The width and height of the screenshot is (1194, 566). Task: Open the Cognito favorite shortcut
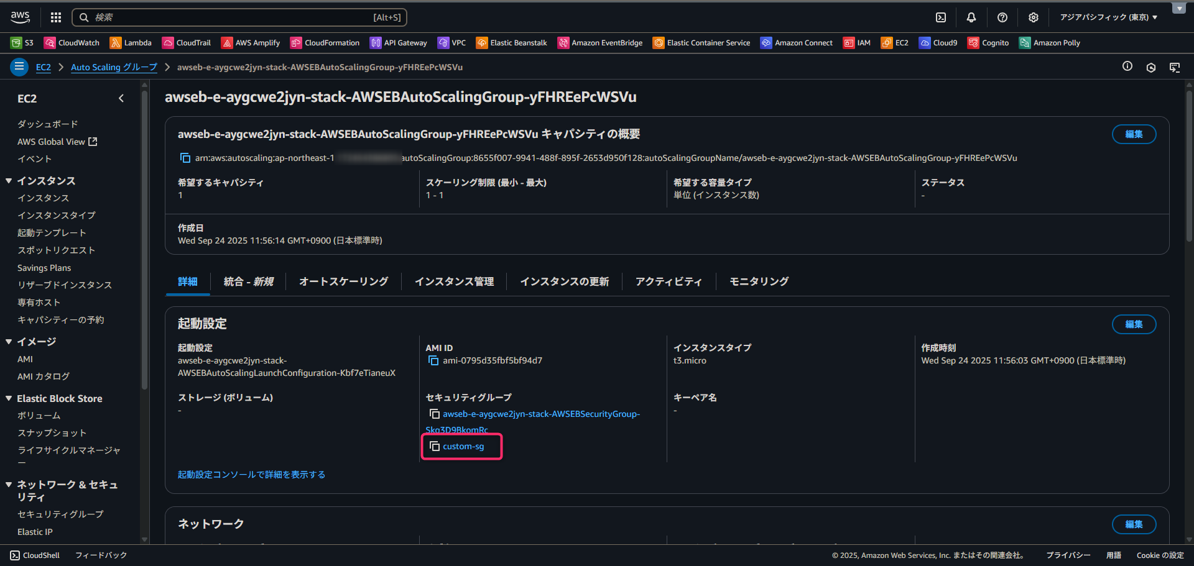click(988, 43)
